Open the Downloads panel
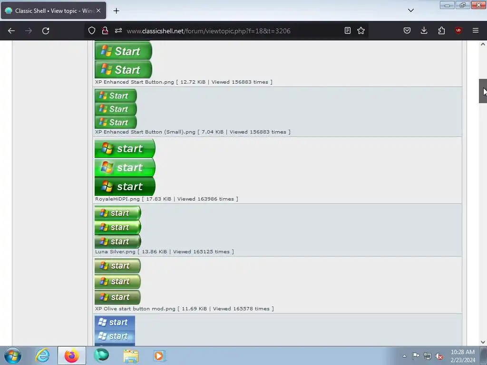Viewport: 487px width, 365px height. pos(424,30)
